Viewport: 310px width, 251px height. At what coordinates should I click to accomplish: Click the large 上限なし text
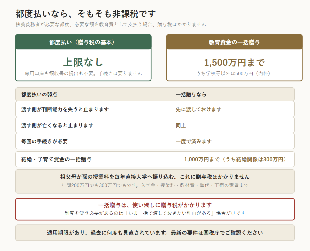[83, 62]
